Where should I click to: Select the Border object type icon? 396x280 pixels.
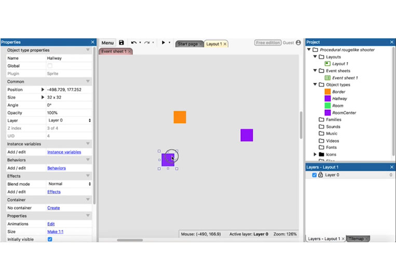click(327, 92)
